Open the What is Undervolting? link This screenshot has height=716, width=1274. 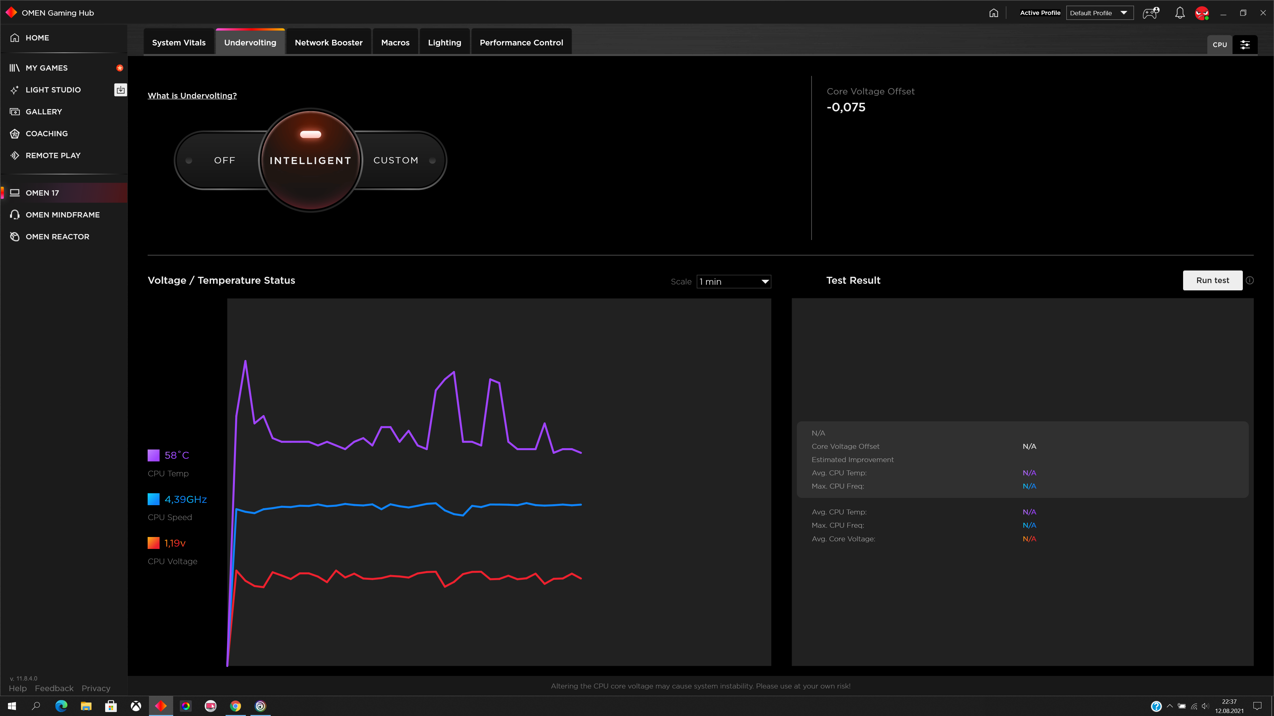pyautogui.click(x=192, y=95)
